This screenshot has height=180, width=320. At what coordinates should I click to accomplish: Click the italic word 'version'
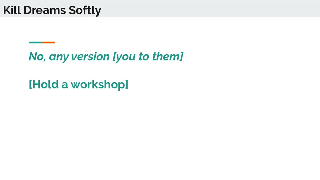90,57
